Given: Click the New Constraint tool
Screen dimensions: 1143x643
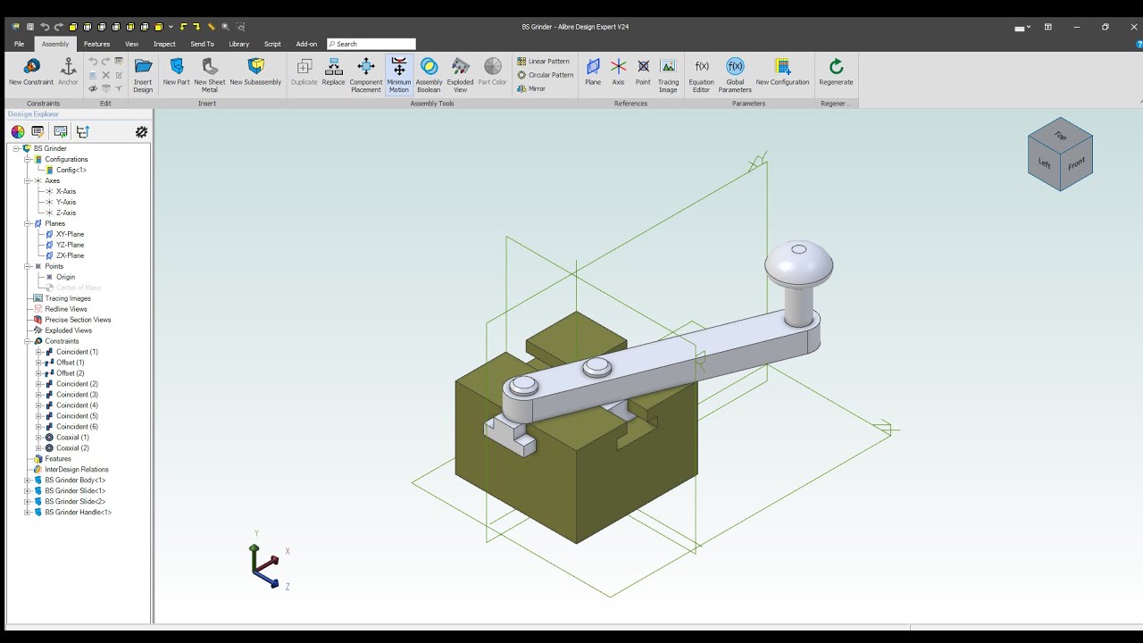Looking at the screenshot, I should point(31,72).
